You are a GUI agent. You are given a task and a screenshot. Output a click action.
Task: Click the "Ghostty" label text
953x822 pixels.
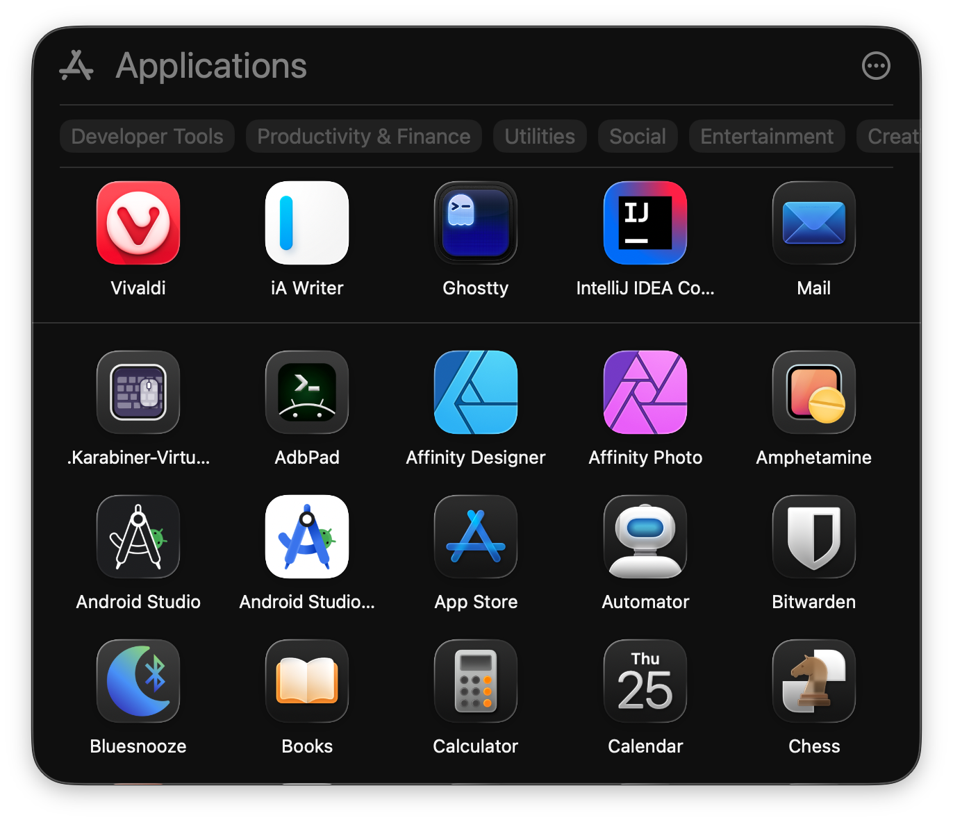click(x=476, y=288)
